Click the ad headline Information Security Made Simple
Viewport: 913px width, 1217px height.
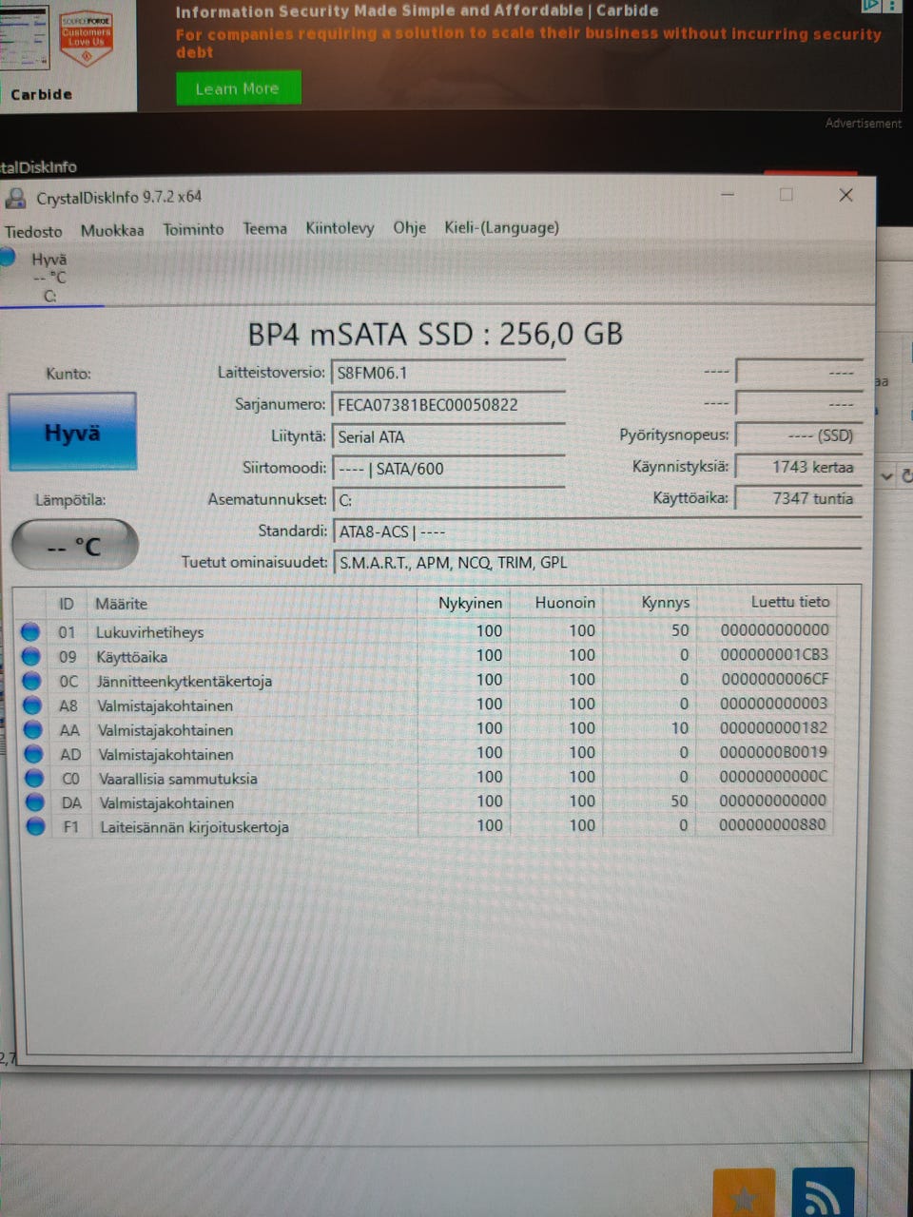pyautogui.click(x=417, y=11)
